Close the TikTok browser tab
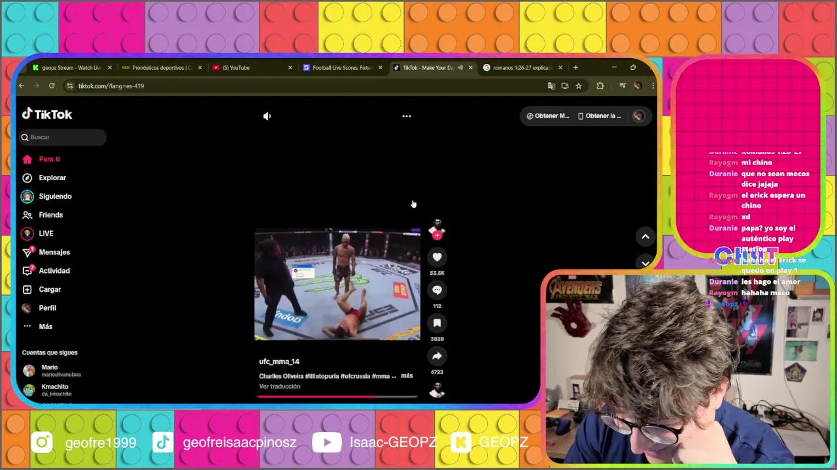 click(470, 68)
